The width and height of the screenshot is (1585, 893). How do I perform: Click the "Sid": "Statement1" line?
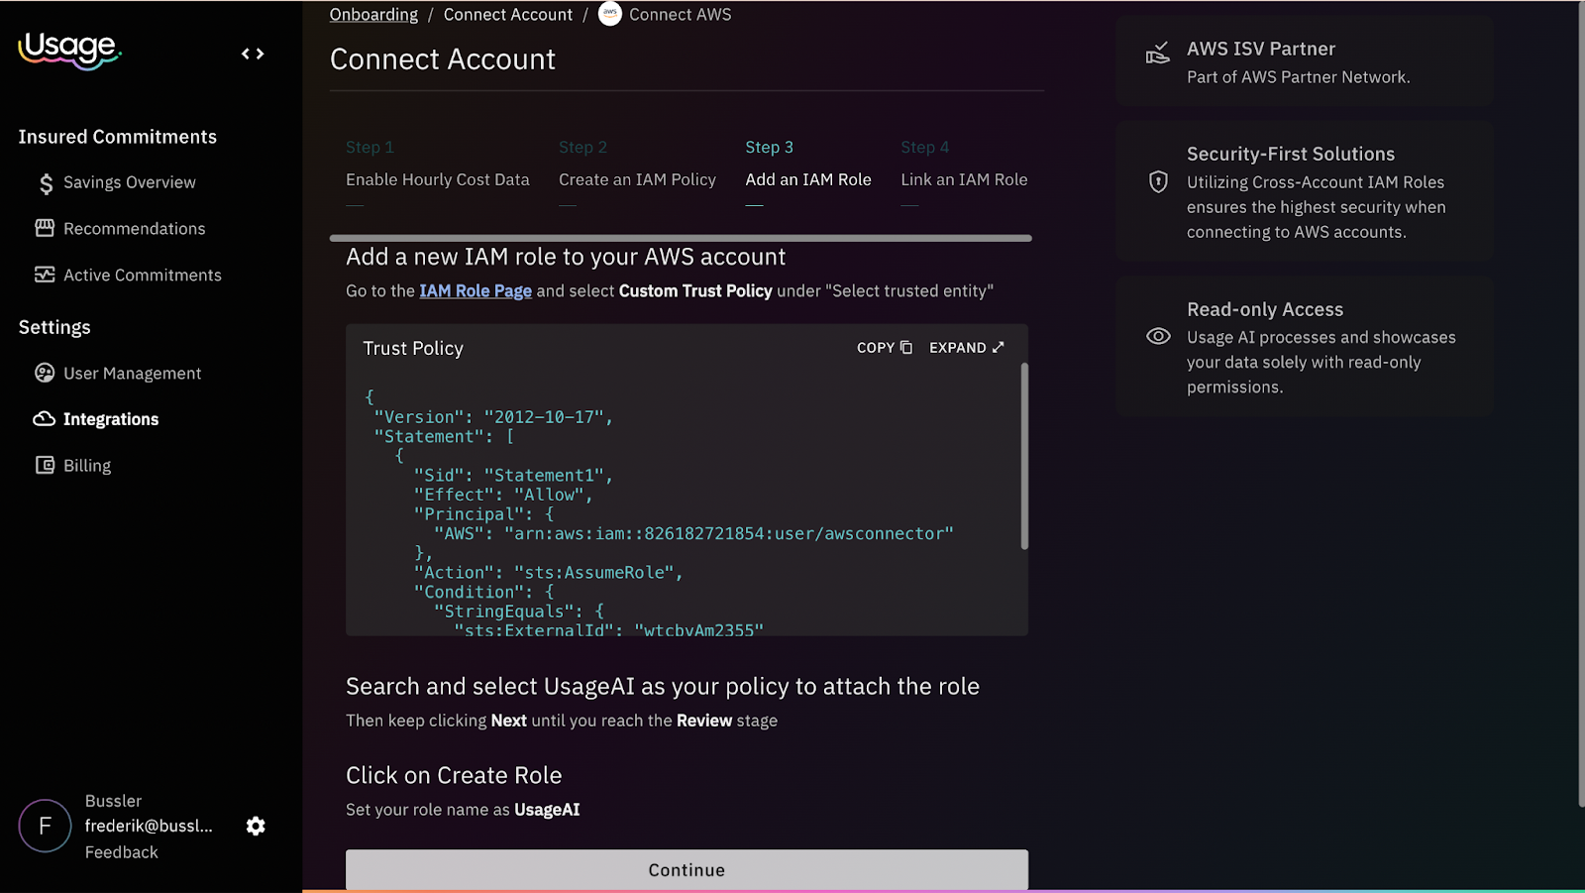click(513, 475)
